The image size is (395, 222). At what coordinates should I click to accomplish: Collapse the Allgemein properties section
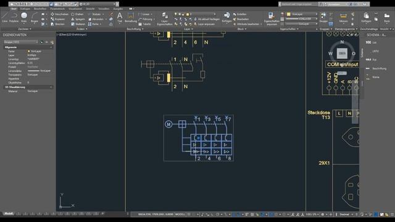point(51,47)
